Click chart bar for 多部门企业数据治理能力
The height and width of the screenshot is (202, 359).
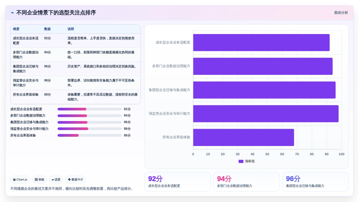[x=263, y=66]
